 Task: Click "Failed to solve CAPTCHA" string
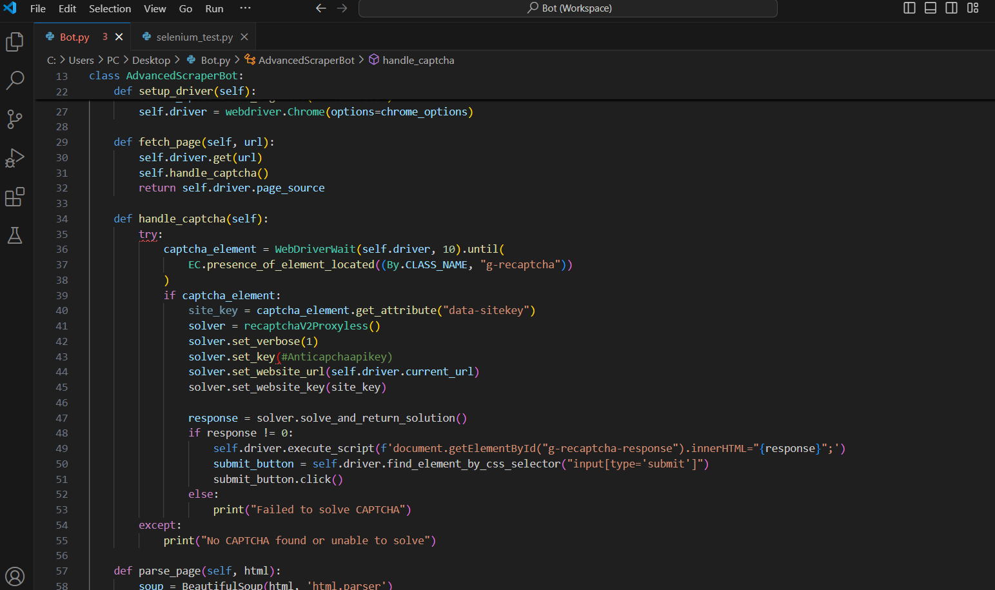click(x=328, y=509)
